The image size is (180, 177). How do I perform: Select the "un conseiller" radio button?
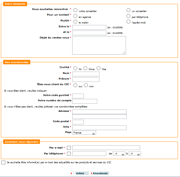click(128, 10)
